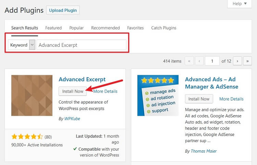Jump to the last page double-arrow
Screen dimensions: 257x165
pyautogui.click(x=247, y=61)
